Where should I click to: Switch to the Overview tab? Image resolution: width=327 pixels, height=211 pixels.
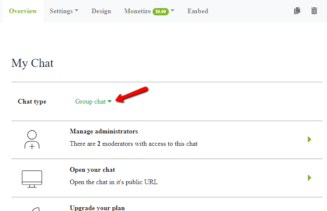click(x=23, y=11)
